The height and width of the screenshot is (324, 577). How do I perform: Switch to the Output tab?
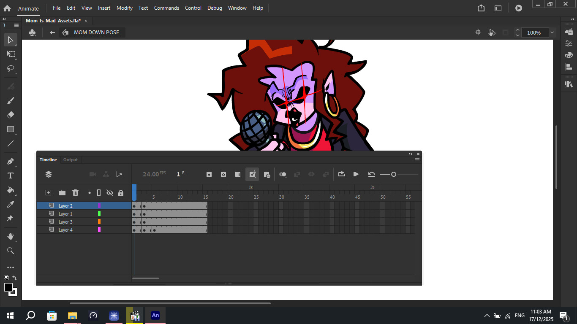(x=71, y=160)
